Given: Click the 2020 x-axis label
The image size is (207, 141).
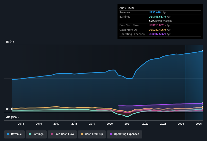Looking at the screenshot, I should 110,124.
